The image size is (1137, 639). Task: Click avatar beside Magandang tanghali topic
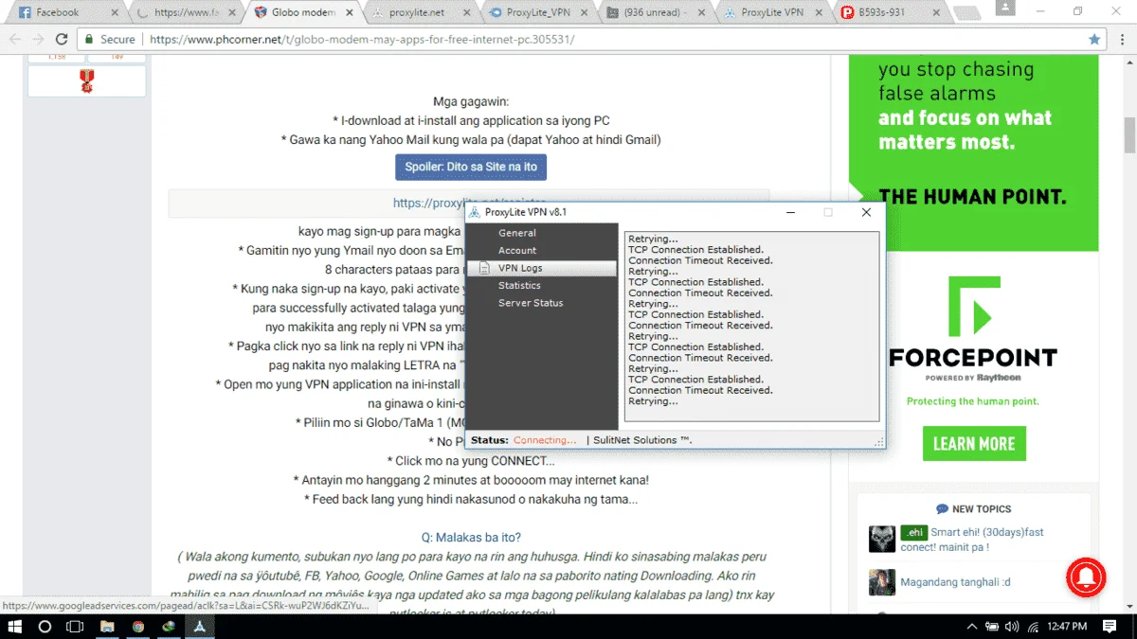pyautogui.click(x=882, y=581)
